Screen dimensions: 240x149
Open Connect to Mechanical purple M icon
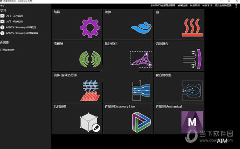point(192,122)
